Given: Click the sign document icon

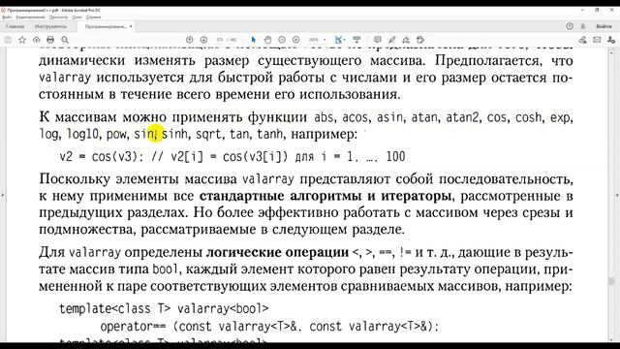Looking at the screenshot, I should pos(406,40).
